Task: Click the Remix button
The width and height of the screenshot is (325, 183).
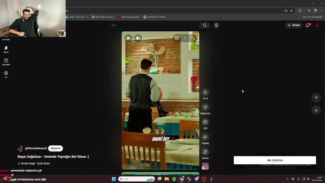Action: [205, 152]
